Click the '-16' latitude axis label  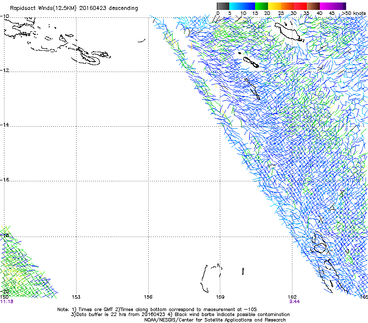[4, 179]
